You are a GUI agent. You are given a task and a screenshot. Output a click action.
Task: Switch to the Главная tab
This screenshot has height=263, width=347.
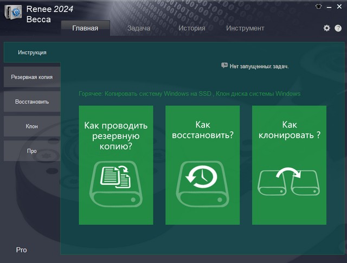(86, 28)
